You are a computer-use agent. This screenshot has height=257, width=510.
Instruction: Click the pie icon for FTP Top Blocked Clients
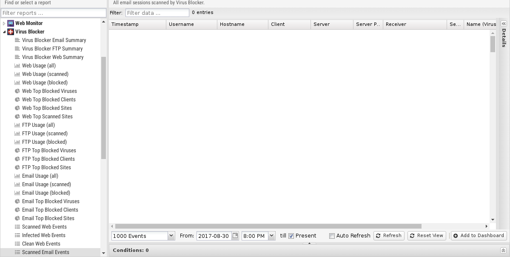click(17, 159)
